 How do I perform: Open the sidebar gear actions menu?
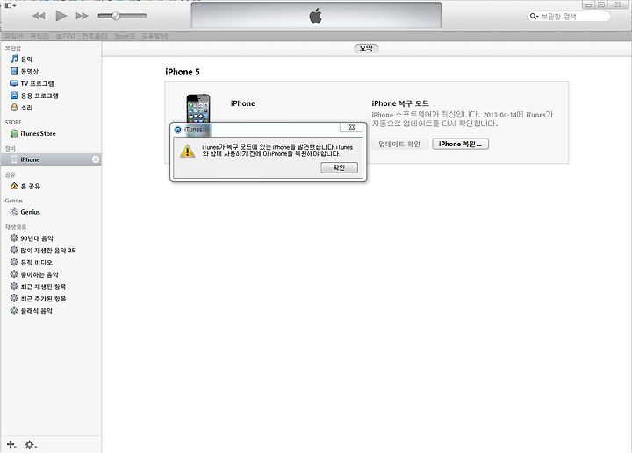(31, 444)
